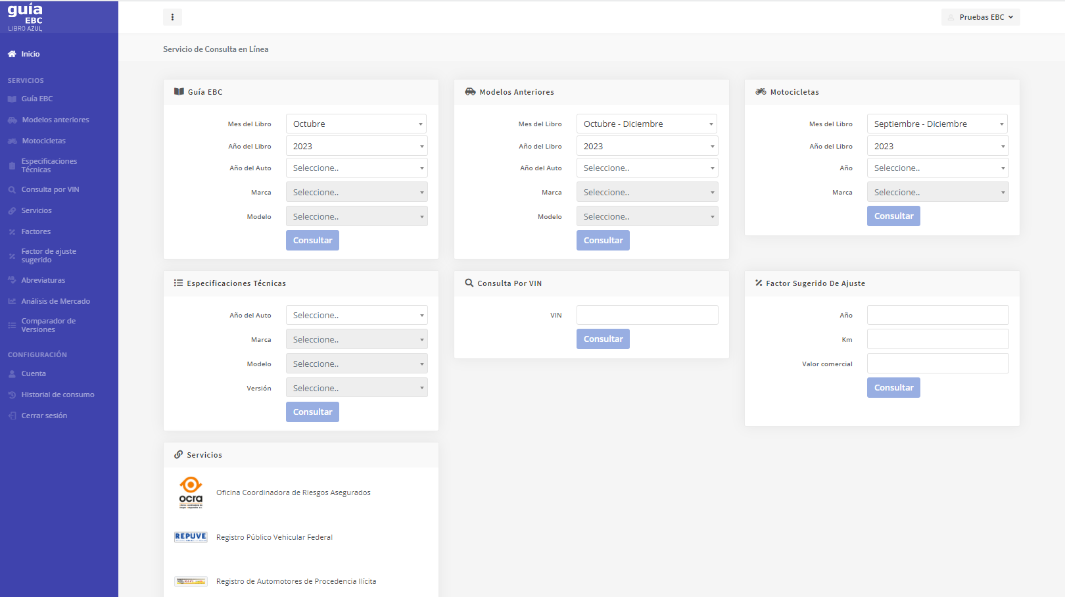Go to Historial de consumo

point(57,394)
